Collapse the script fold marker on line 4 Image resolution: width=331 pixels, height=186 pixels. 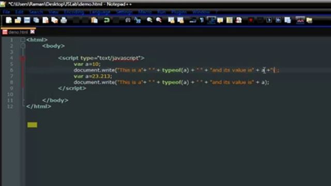23,58
